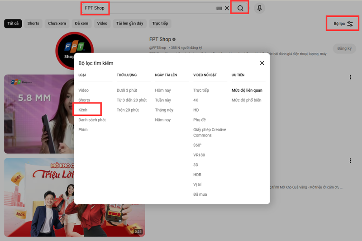Choose Kênh under Loại filter
The image size is (362, 241).
click(x=83, y=110)
